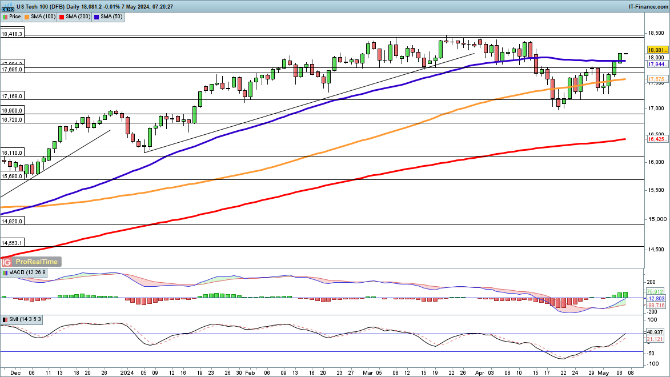The height and width of the screenshot is (377, 670).
Task: Click the IT-Finance.com link
Action: coord(648,6)
